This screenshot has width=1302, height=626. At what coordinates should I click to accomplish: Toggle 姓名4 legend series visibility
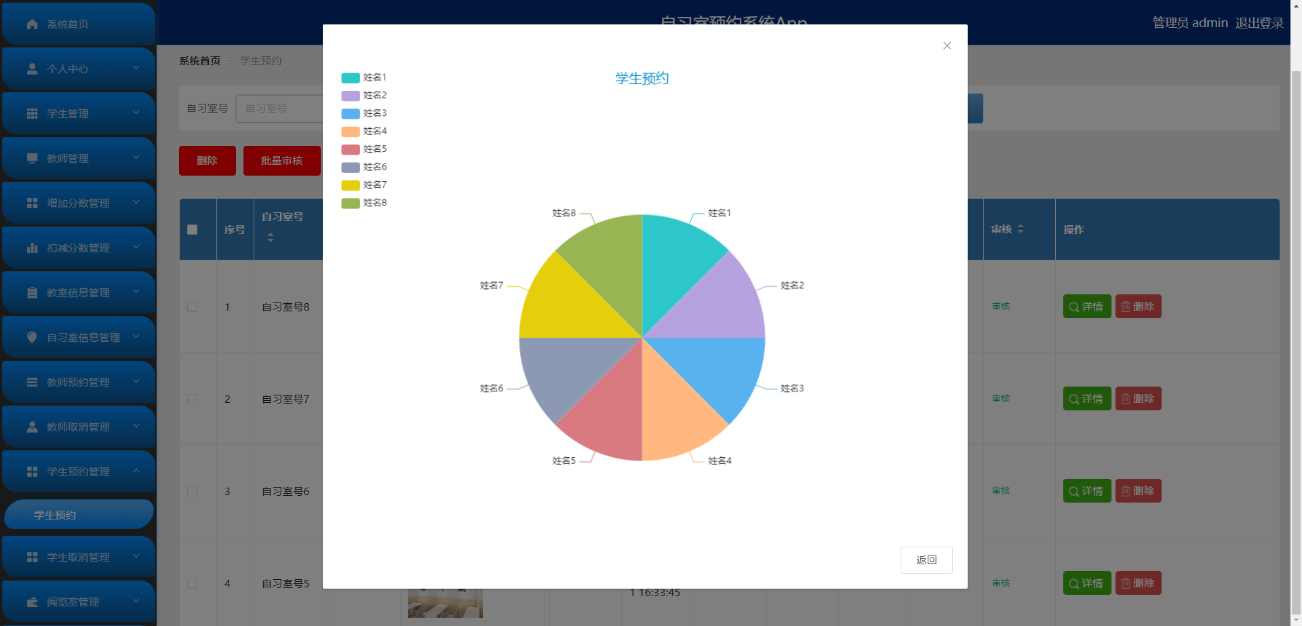[363, 131]
